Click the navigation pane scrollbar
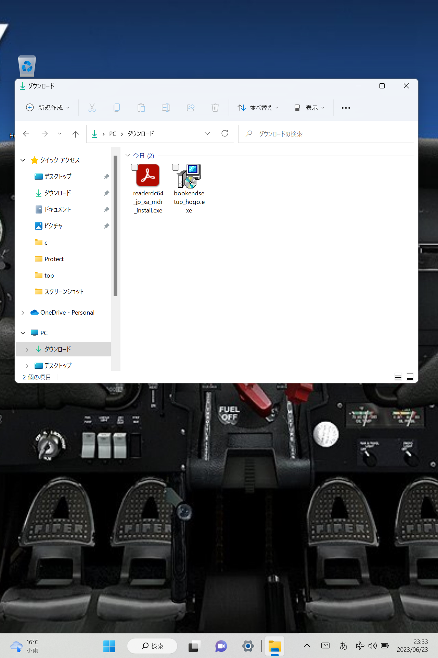Screen dimensions: 438x658 click(x=116, y=226)
